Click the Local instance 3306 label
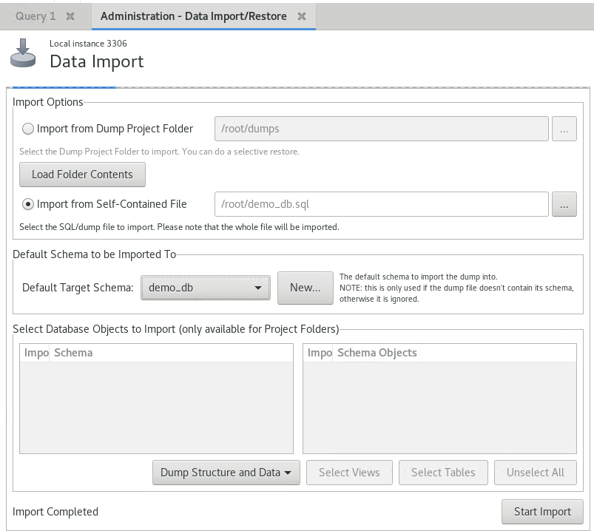Image resolution: width=594 pixels, height=531 pixels. coord(88,44)
